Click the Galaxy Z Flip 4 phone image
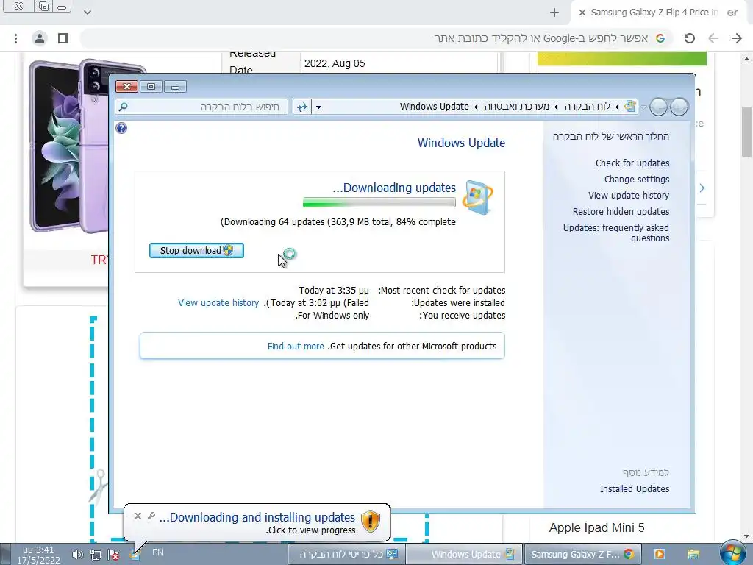753x565 pixels. [x=70, y=146]
